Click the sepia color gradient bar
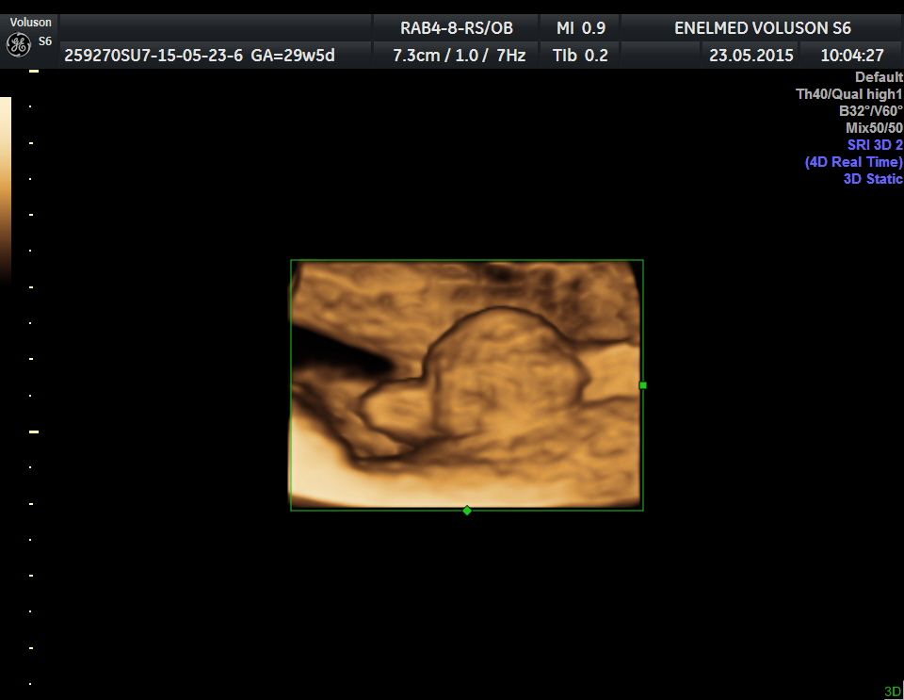The height and width of the screenshot is (700, 904). [x=5, y=188]
